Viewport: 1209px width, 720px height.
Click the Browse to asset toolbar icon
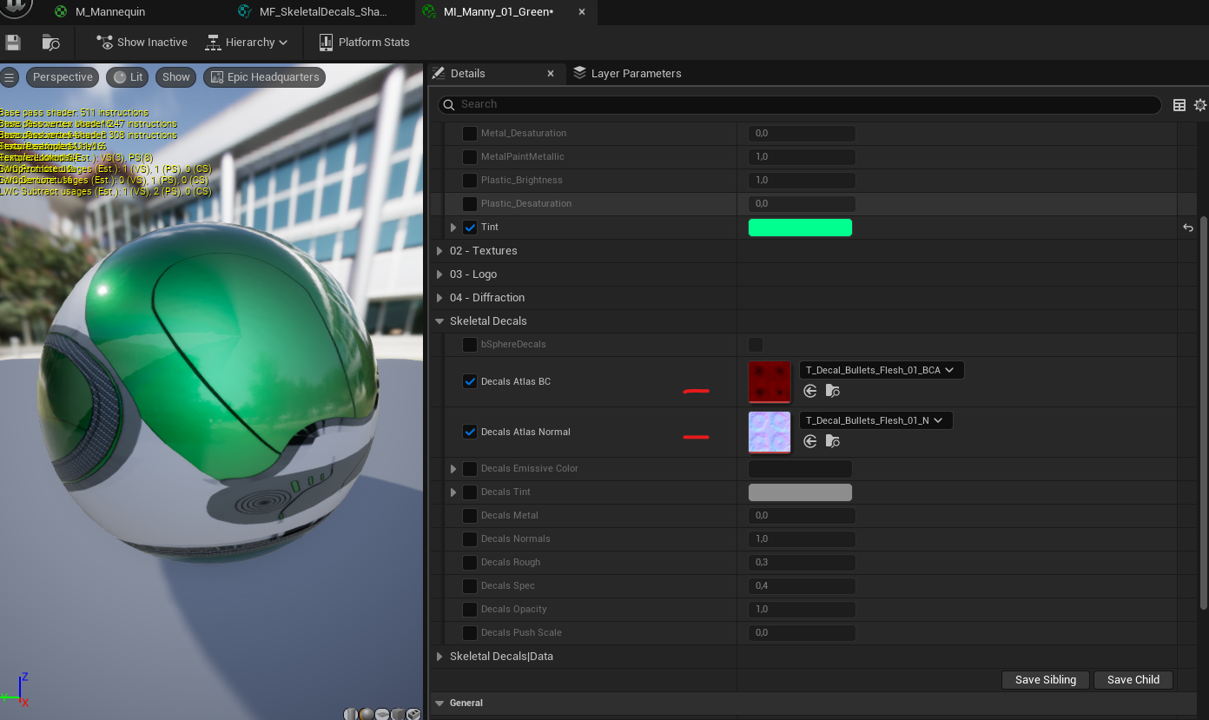51,42
